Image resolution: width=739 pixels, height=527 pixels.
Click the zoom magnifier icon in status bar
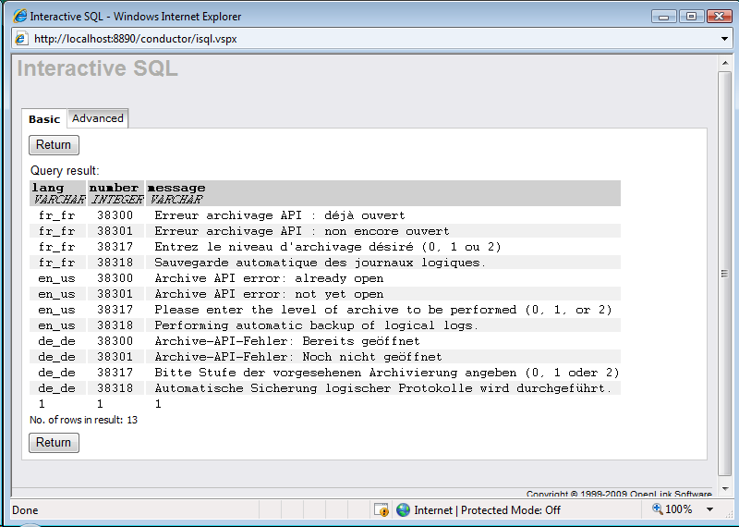657,509
